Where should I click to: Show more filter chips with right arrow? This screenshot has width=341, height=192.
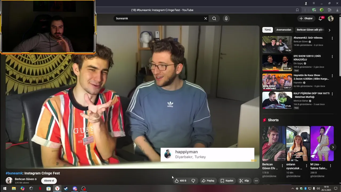click(330, 30)
